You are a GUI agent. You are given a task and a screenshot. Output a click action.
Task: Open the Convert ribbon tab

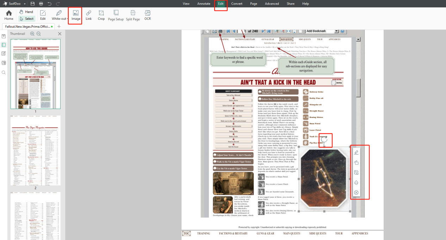237,4
